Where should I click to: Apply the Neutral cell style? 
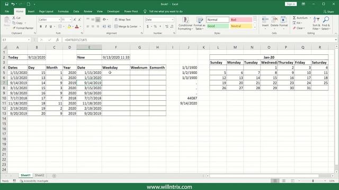pyautogui.click(x=241, y=26)
